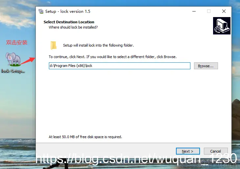Click the yellow folder icon in setup
Screen dimensions: 240x169
(x=54, y=45)
